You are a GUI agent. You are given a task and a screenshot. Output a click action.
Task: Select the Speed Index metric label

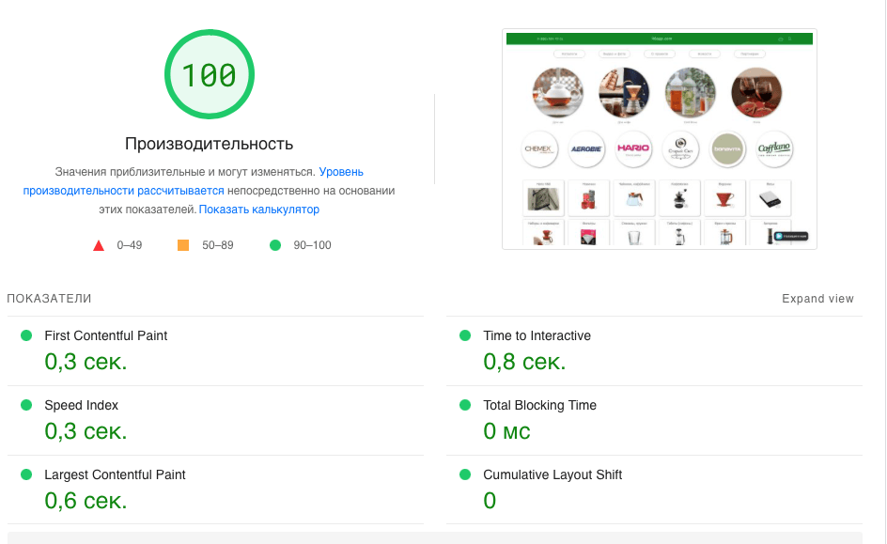[x=81, y=405]
